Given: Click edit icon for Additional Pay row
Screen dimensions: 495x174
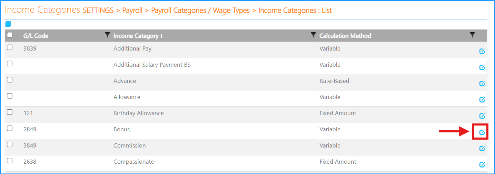Looking at the screenshot, I should pyautogui.click(x=482, y=51).
